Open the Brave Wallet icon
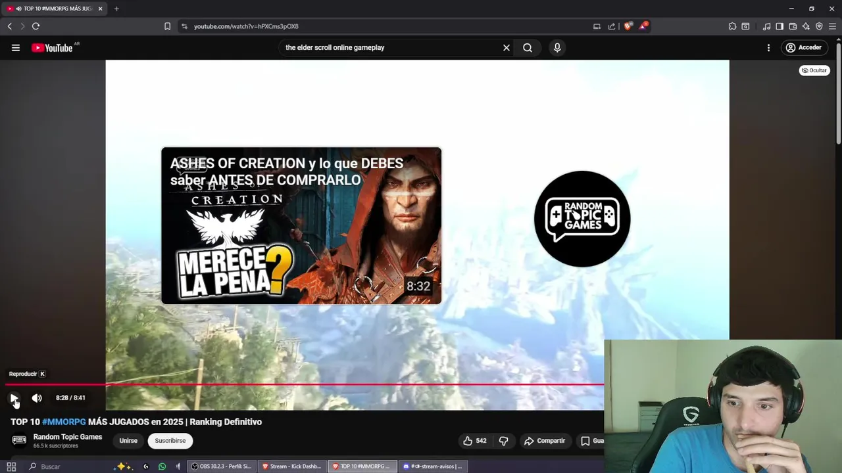The image size is (842, 473). coord(793,26)
